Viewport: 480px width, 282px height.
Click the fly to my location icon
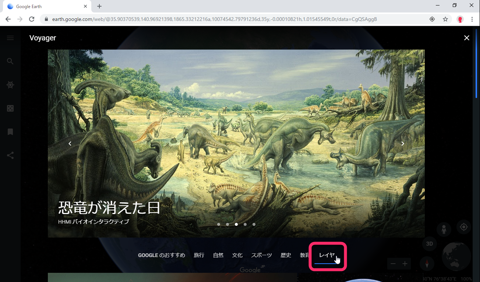[464, 227]
